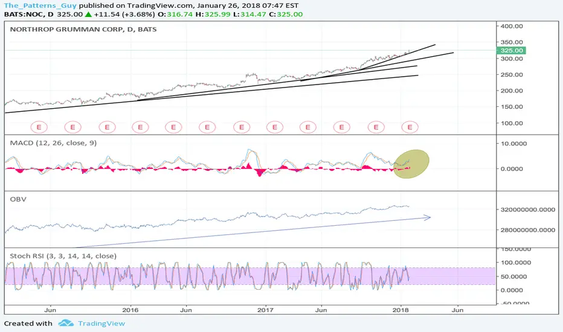Image resolution: width=563 pixels, height=332 pixels.
Task: Click the +11.54 (+3.68%) change value
Action: pyautogui.click(x=124, y=14)
